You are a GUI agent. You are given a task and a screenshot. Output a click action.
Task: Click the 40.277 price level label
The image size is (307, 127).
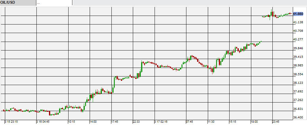298,39
